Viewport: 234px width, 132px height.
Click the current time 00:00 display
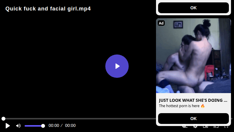pyautogui.click(x=54, y=126)
